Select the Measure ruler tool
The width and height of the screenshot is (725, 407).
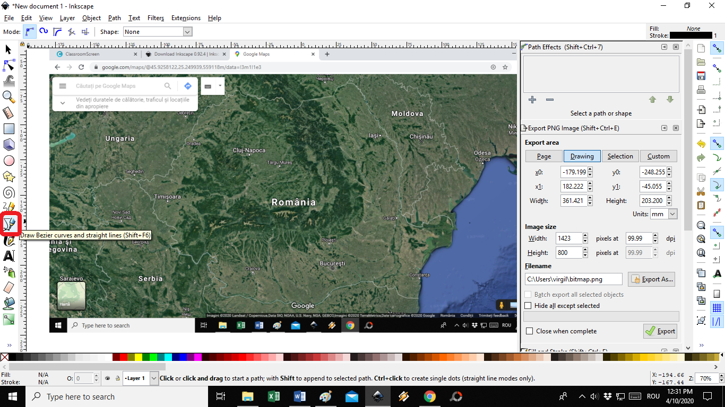8,113
